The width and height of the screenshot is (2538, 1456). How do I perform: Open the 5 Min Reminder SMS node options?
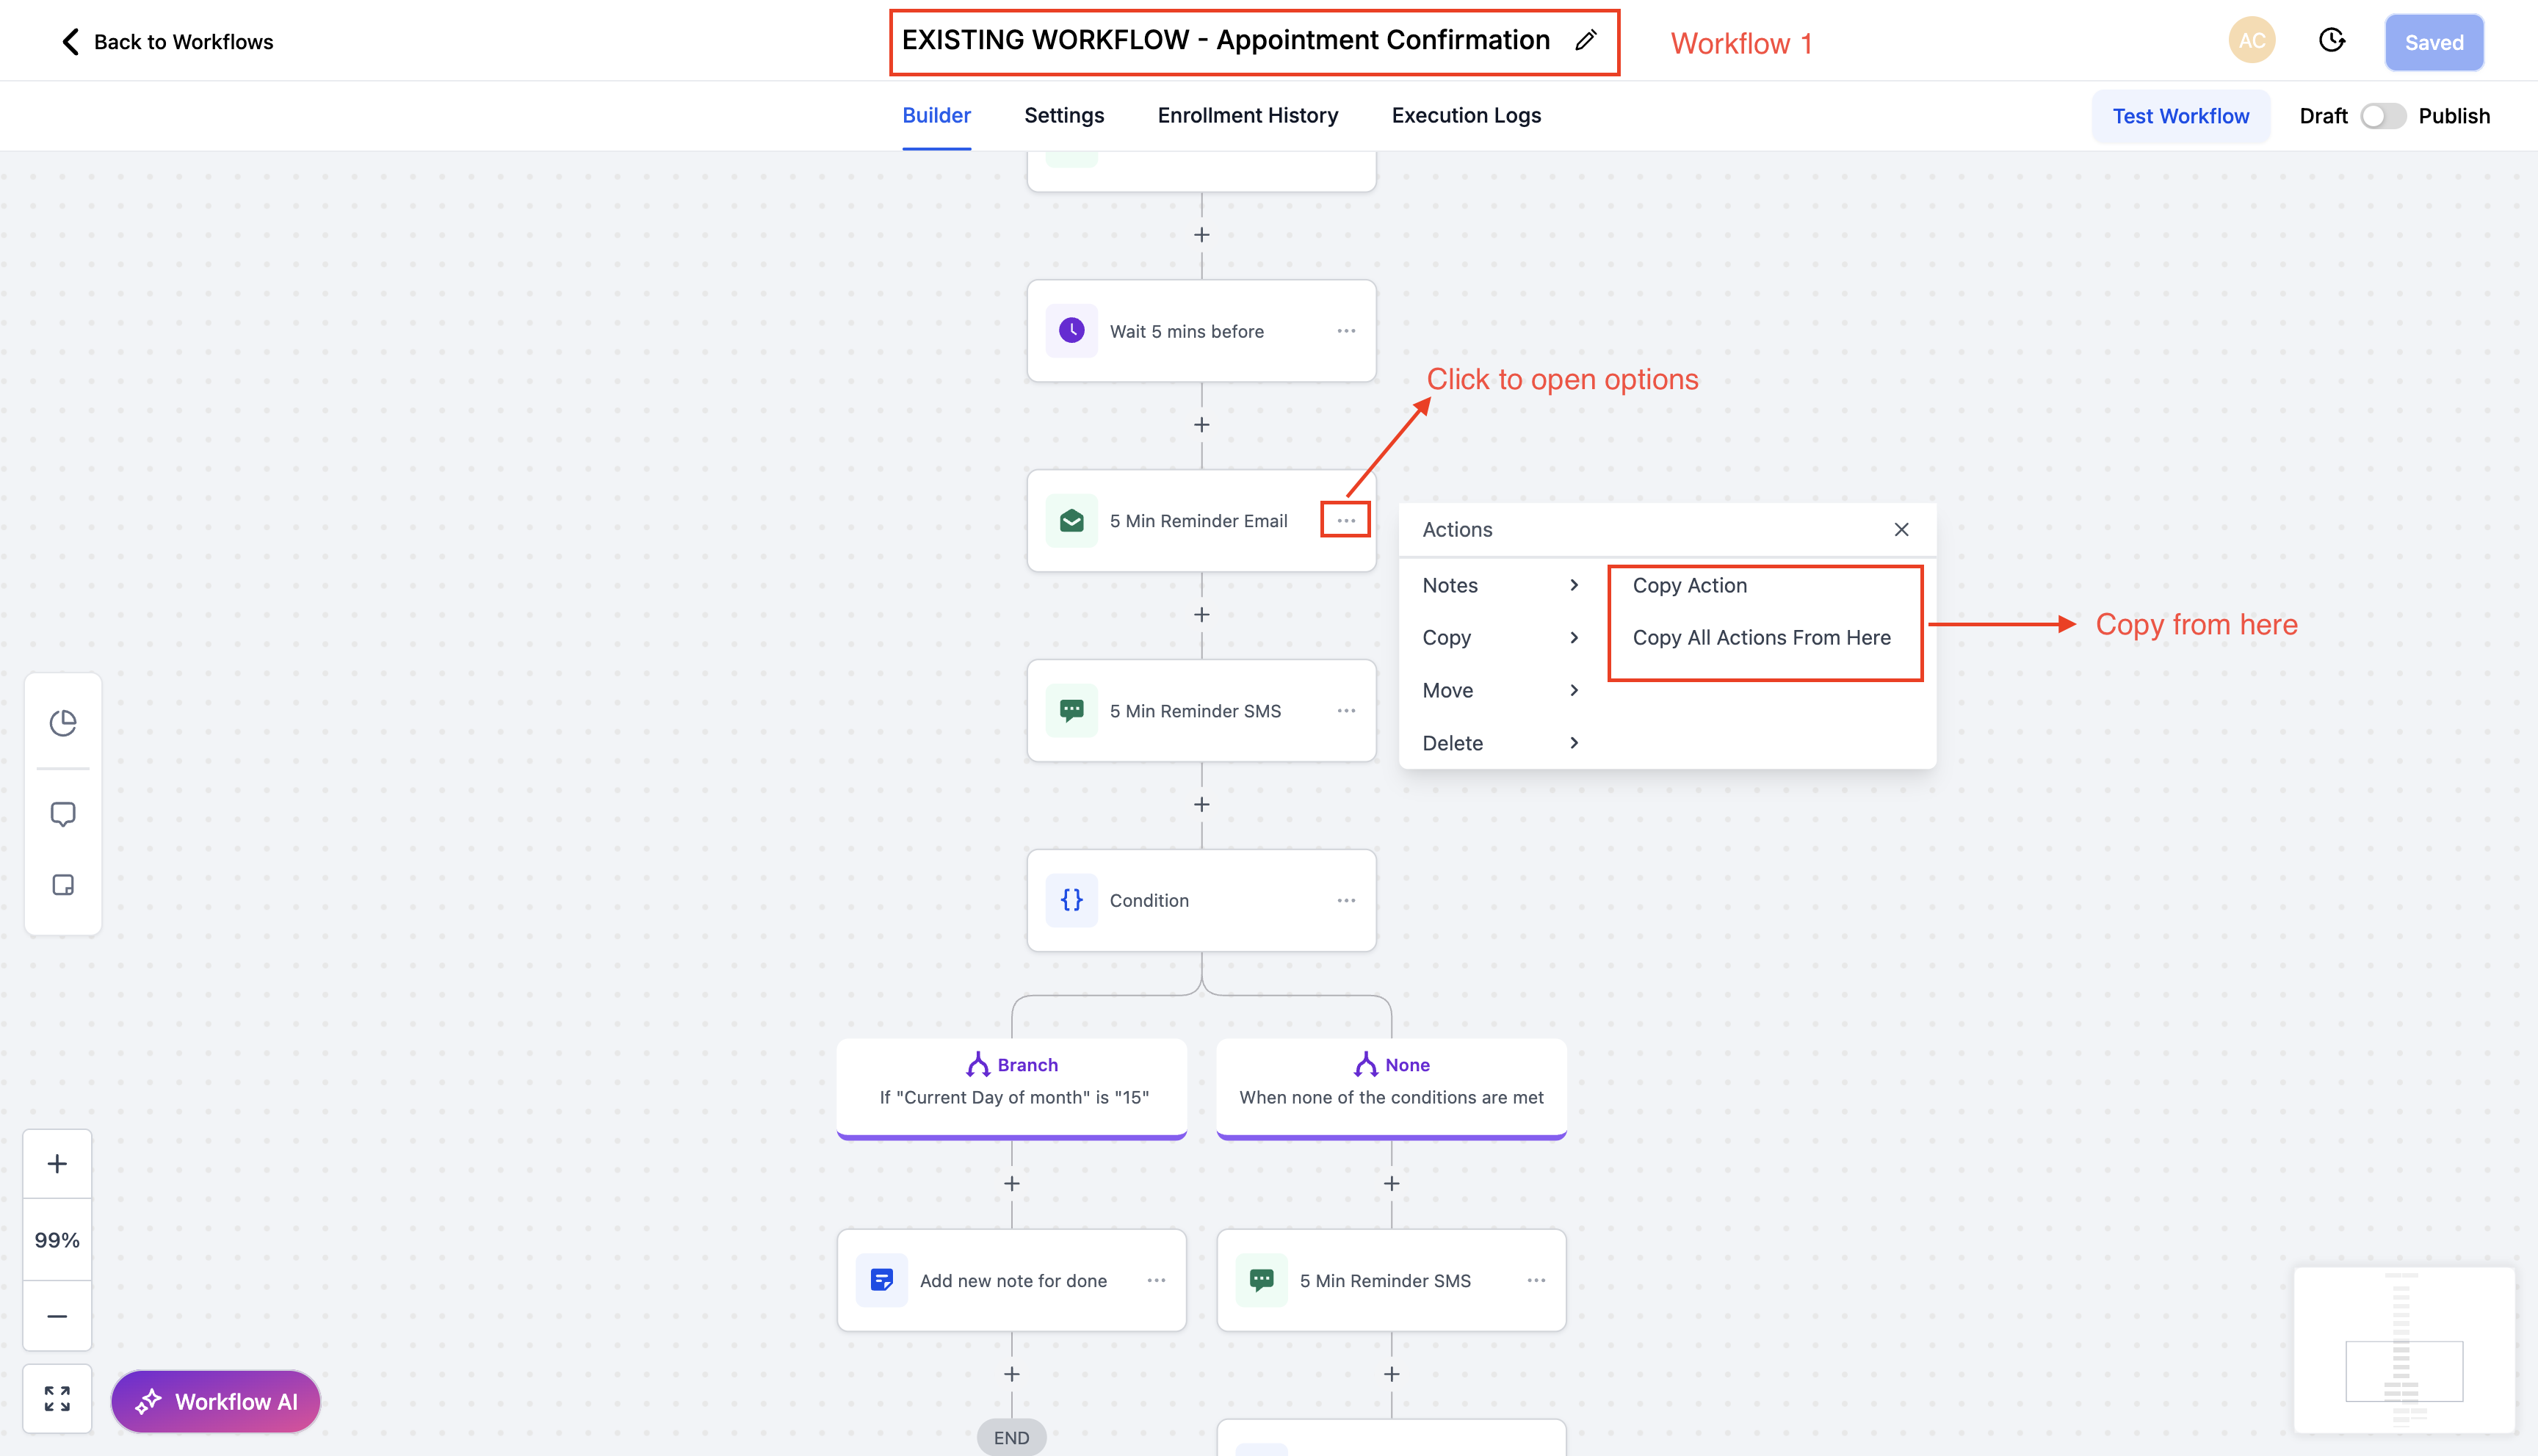[x=1346, y=710]
